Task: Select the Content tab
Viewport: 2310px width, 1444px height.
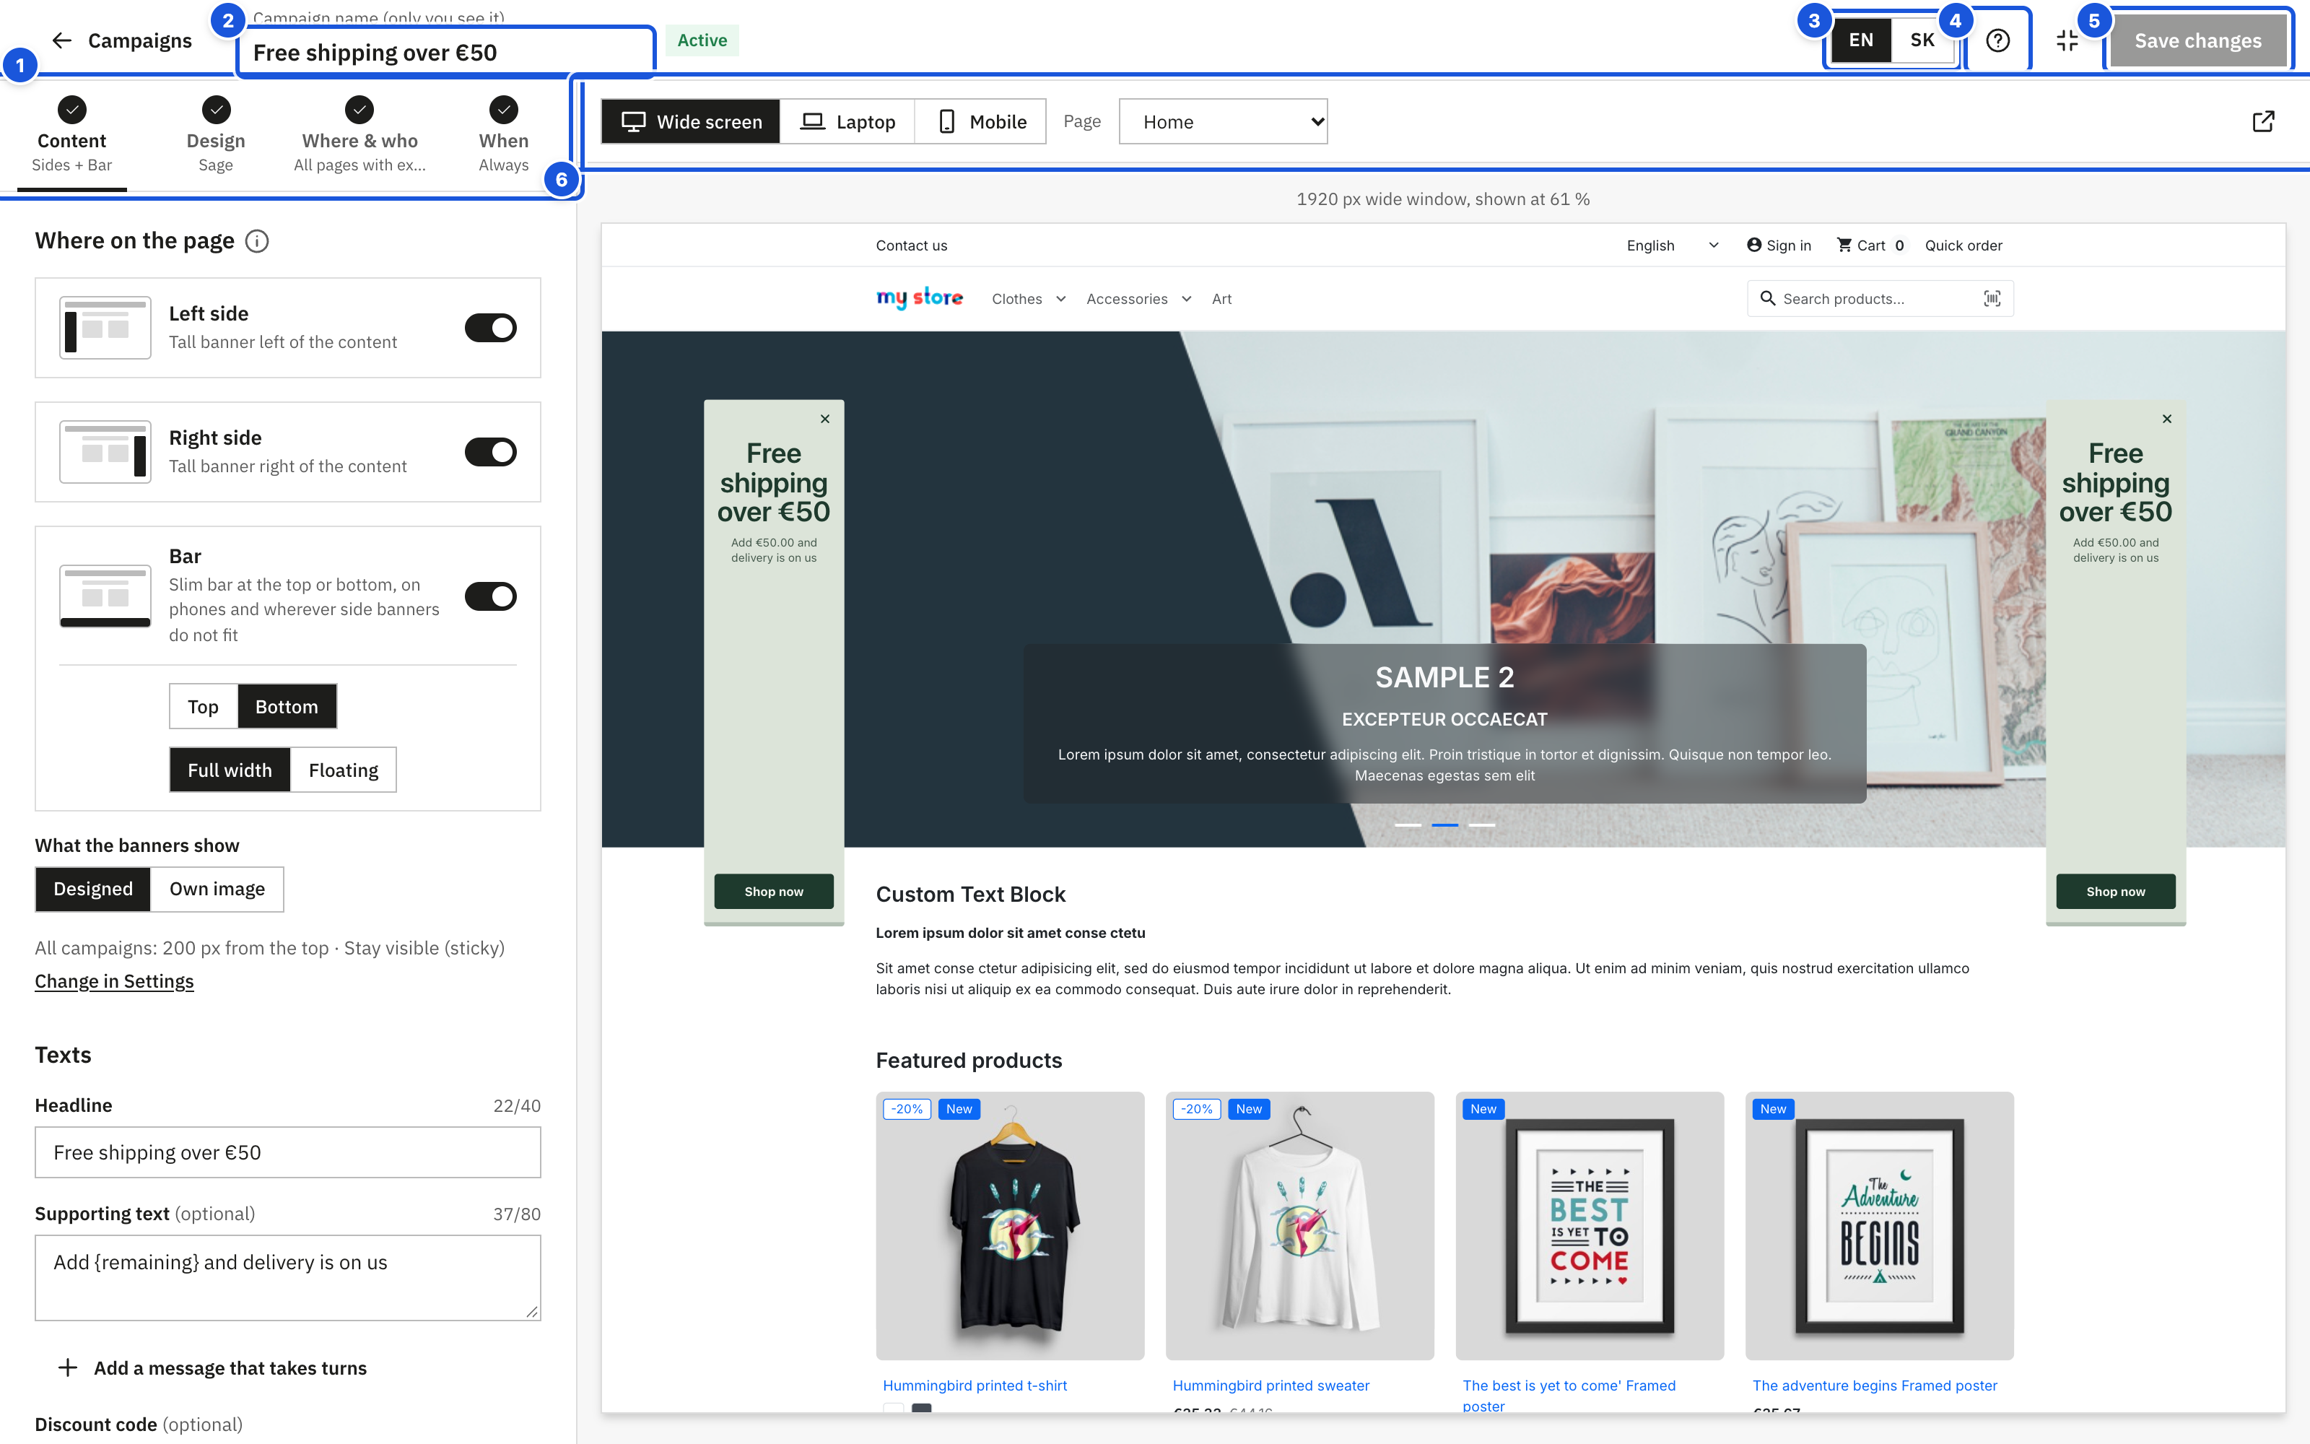Action: click(71, 136)
